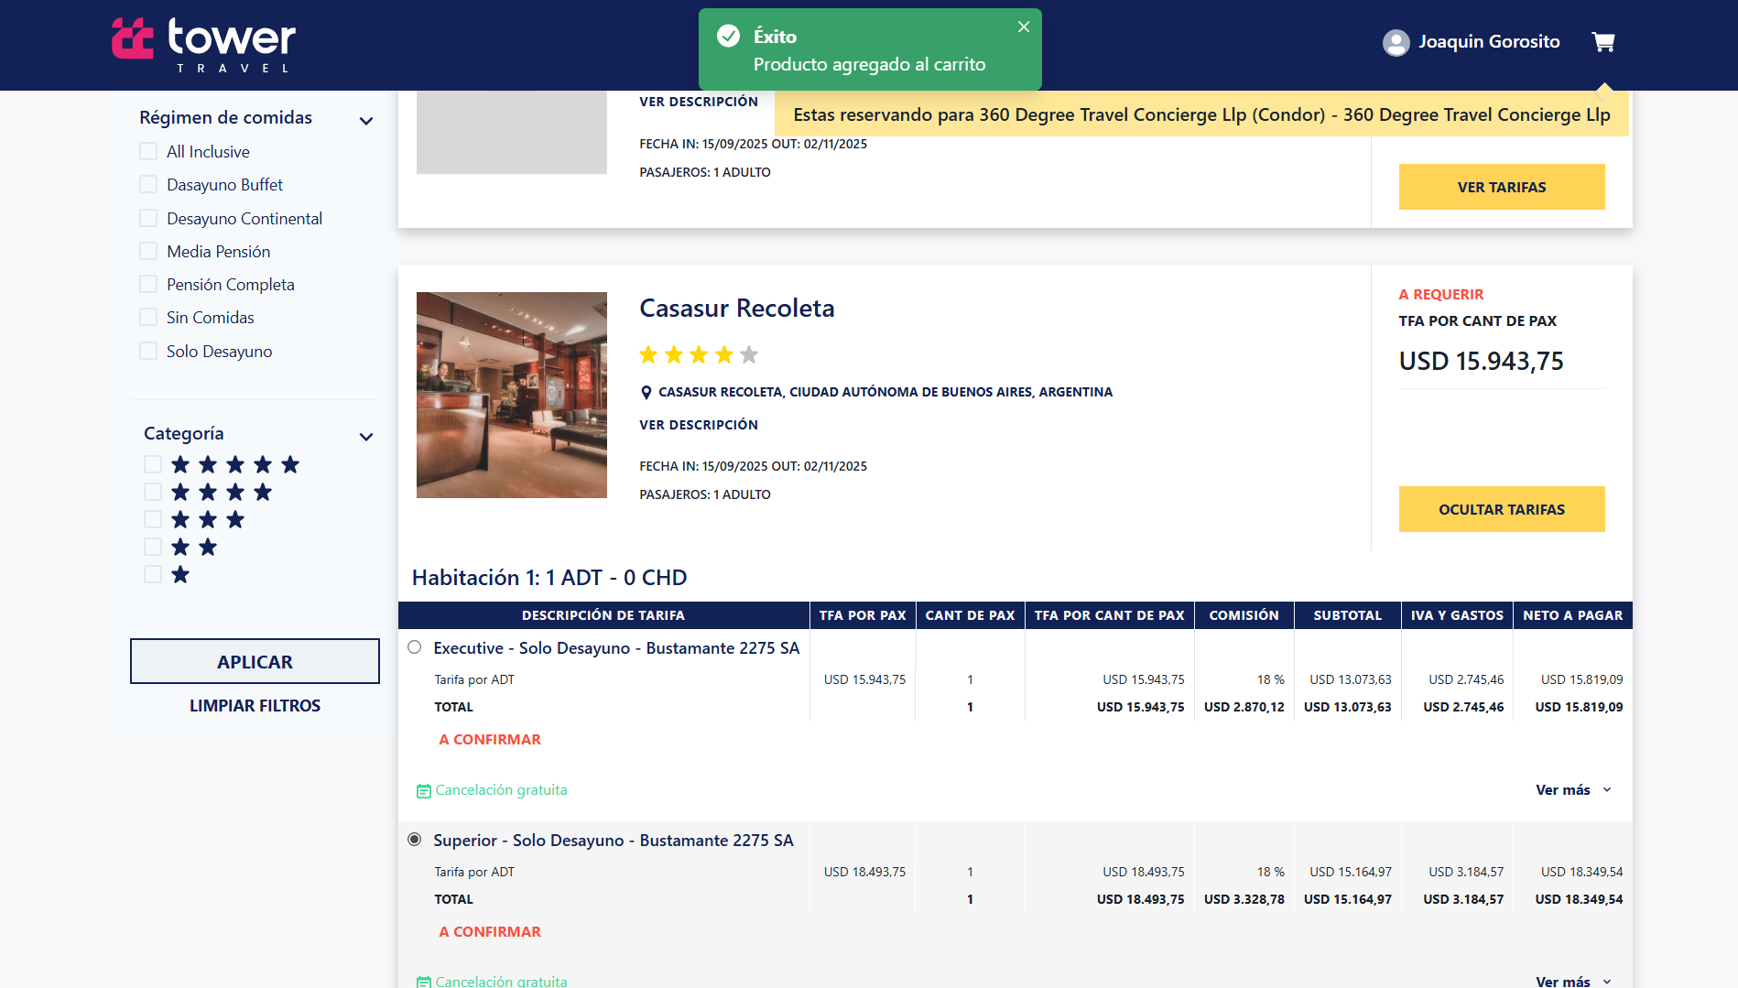
Task: Expand Ver más for the Executive rate
Action: (x=1572, y=790)
